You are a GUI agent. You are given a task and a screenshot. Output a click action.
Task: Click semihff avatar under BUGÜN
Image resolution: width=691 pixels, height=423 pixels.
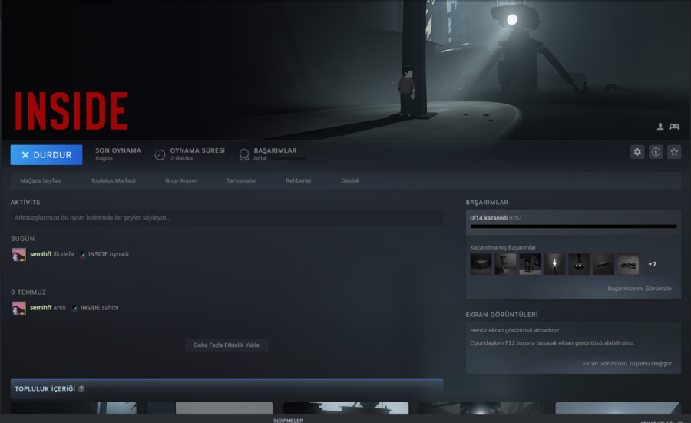click(x=19, y=254)
